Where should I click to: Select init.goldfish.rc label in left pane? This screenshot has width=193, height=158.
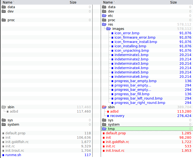17,142
